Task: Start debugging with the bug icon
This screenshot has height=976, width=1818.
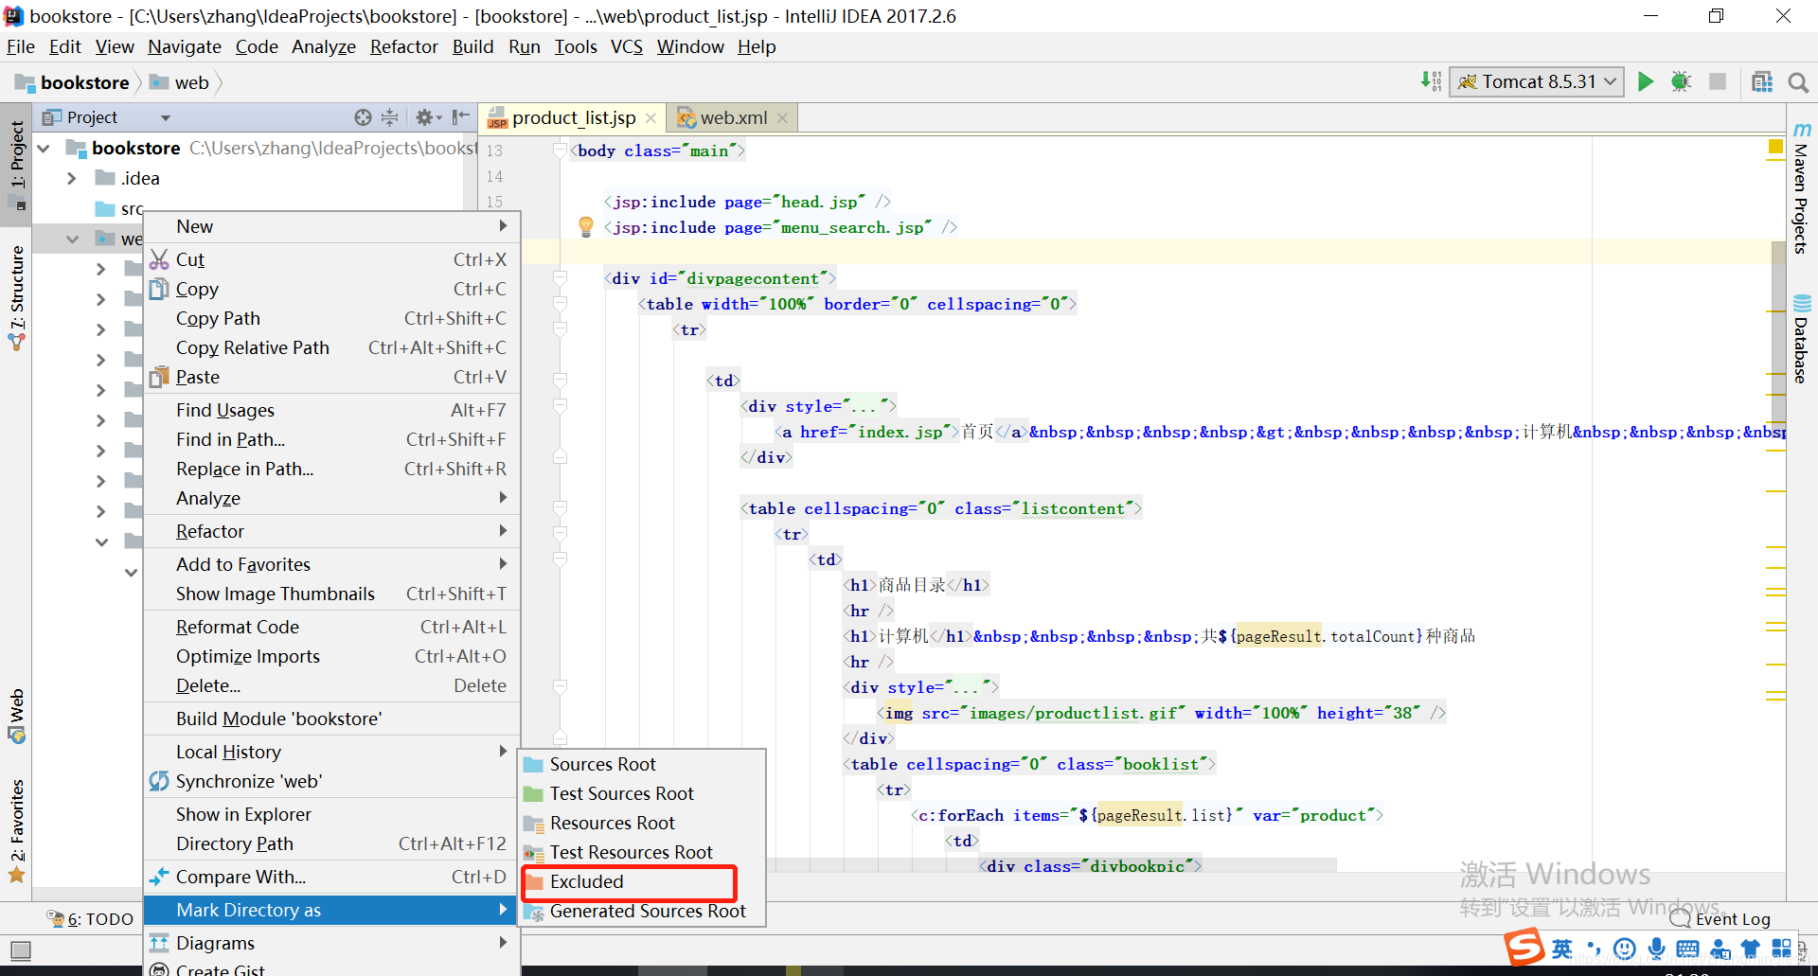Action: pyautogui.click(x=1681, y=82)
